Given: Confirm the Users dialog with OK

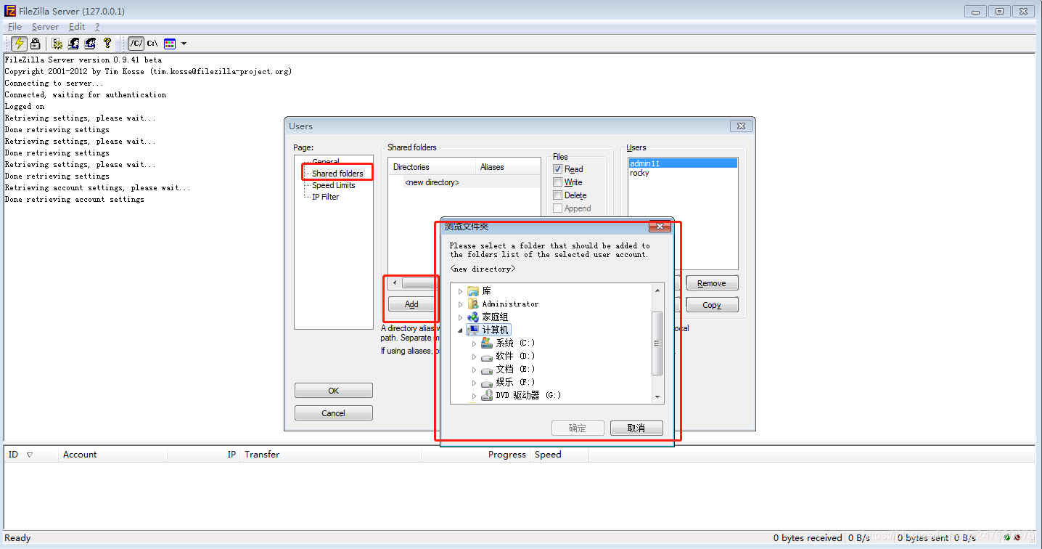Looking at the screenshot, I should point(333,391).
